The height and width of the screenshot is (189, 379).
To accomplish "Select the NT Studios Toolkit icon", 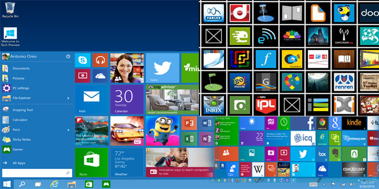I will (370, 82).
